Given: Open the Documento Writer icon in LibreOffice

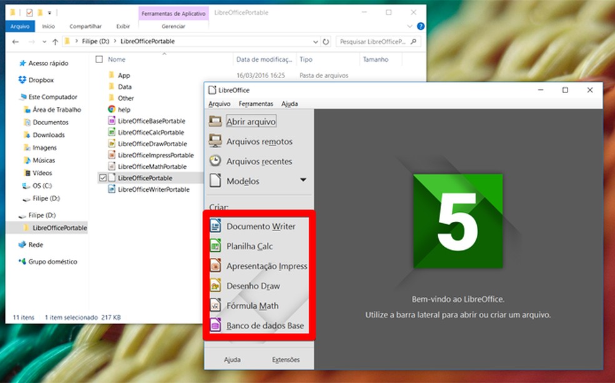Looking at the screenshot, I should 216,226.
